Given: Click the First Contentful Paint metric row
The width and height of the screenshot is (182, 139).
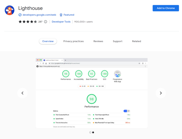Looking at the screenshot, I should pyautogui.click(x=72, y=115).
